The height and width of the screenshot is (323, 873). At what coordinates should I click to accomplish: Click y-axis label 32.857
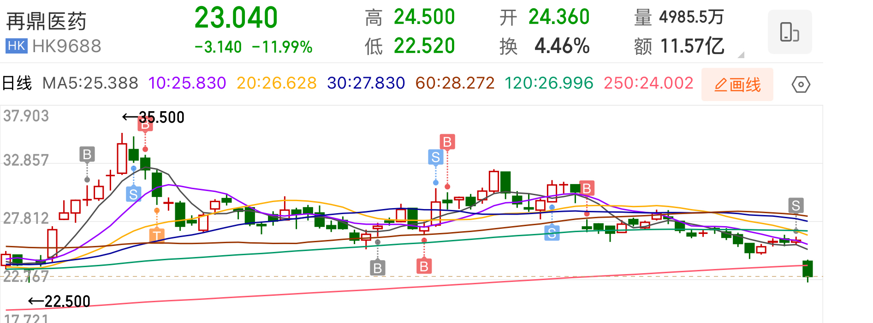coord(26,160)
